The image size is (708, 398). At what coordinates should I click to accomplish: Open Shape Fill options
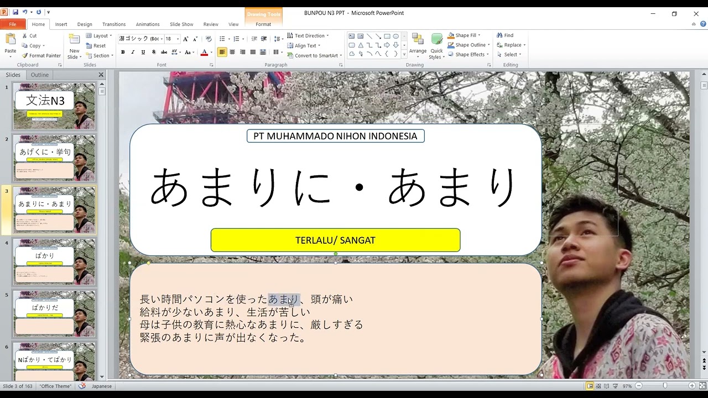pos(464,35)
